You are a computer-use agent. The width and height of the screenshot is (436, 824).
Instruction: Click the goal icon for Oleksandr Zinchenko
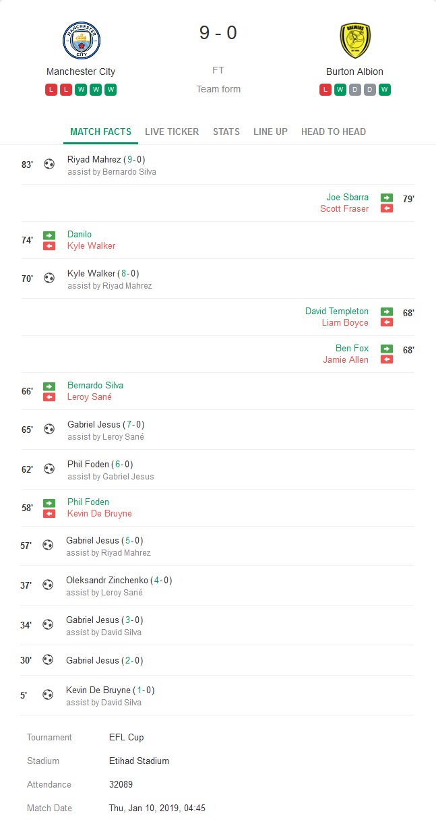point(48,585)
